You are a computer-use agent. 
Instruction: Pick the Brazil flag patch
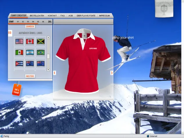(x=40, y=52)
